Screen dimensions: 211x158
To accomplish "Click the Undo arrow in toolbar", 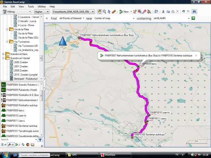I will pyautogui.click(x=184, y=12).
